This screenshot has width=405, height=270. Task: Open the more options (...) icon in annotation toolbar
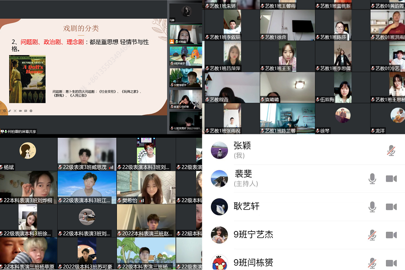[31, 111]
